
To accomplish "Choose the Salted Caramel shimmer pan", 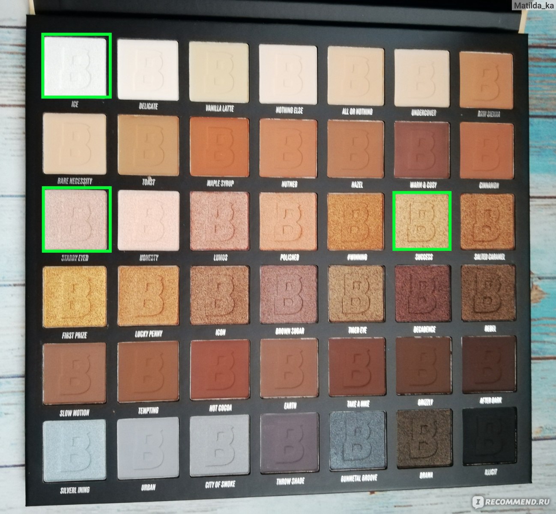I will [487, 221].
